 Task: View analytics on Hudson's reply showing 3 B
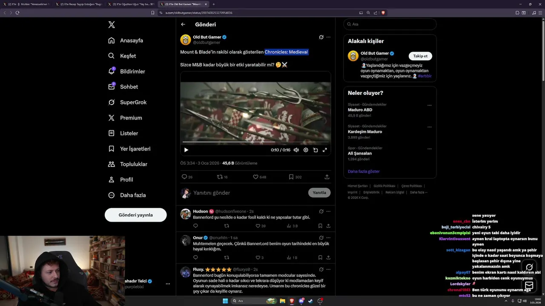click(x=292, y=226)
